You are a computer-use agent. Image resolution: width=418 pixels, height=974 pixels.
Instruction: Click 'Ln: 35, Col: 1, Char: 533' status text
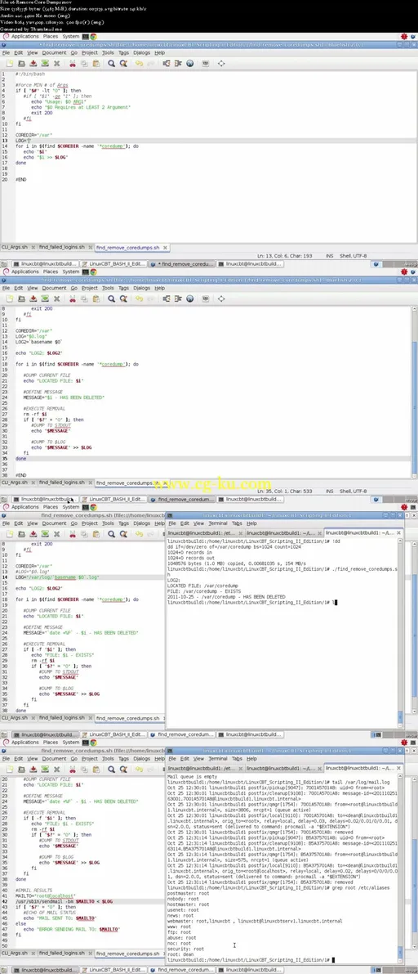coord(285,491)
